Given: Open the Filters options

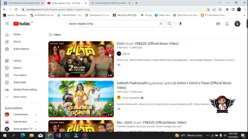Looking at the screenshot, I should tap(55, 35).
